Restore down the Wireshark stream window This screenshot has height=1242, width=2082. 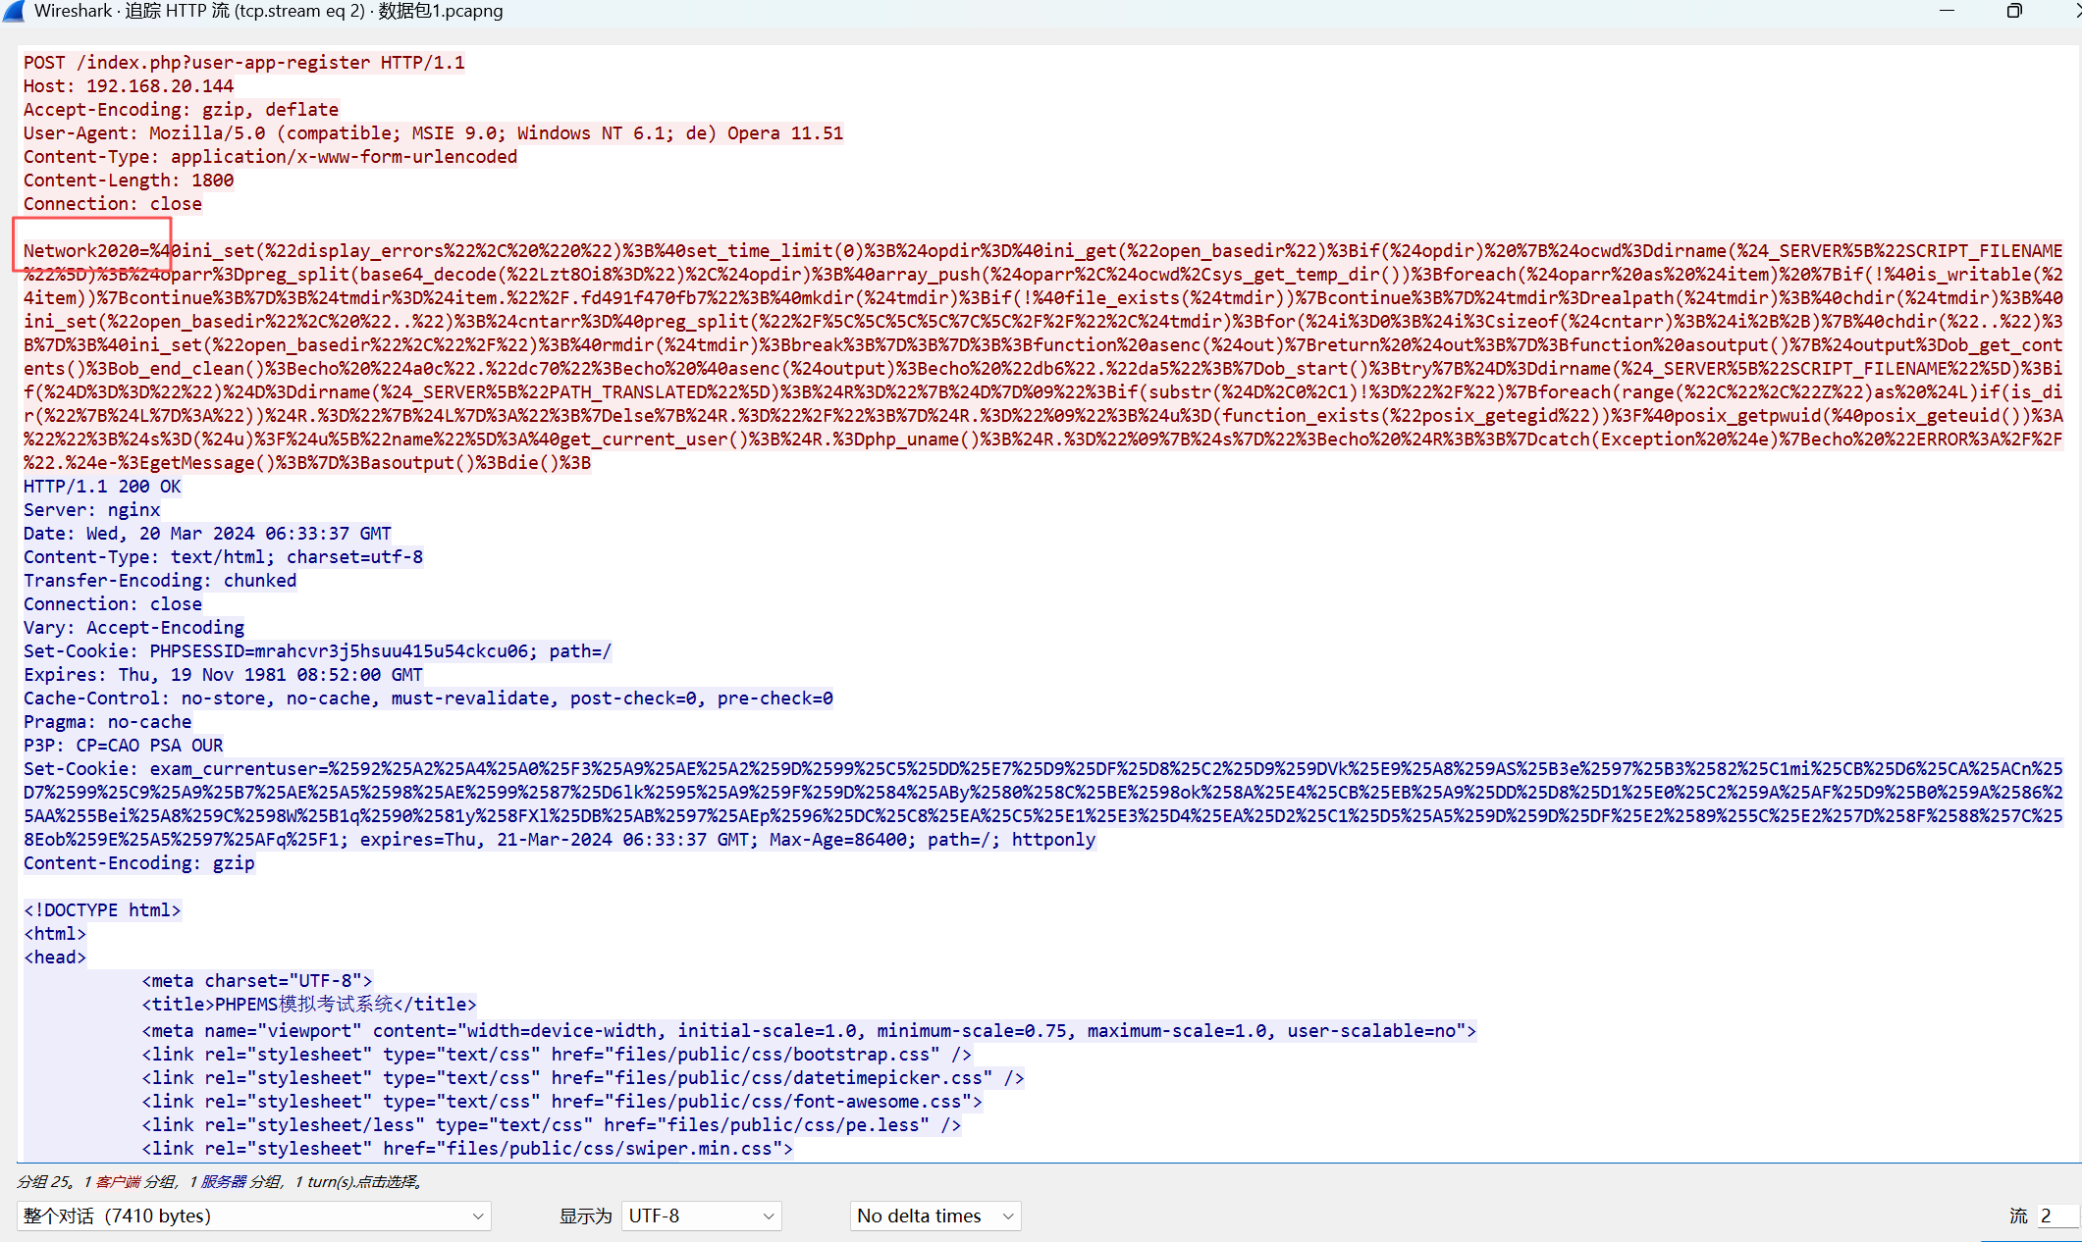coord(2013,11)
